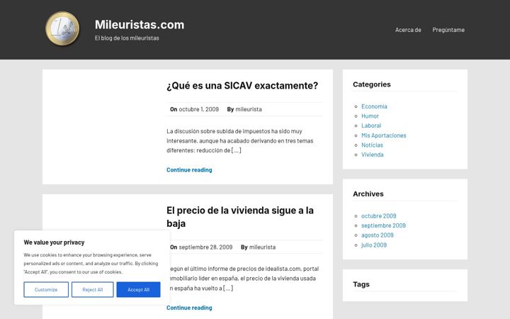Click the We value your privacy heading
This screenshot has width=510, height=319.
54,242
